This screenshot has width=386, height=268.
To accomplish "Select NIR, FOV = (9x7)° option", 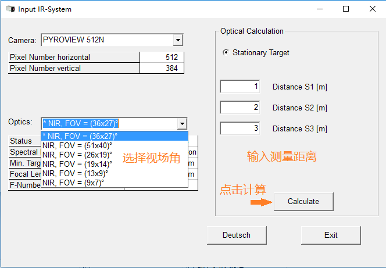I will [x=74, y=183].
